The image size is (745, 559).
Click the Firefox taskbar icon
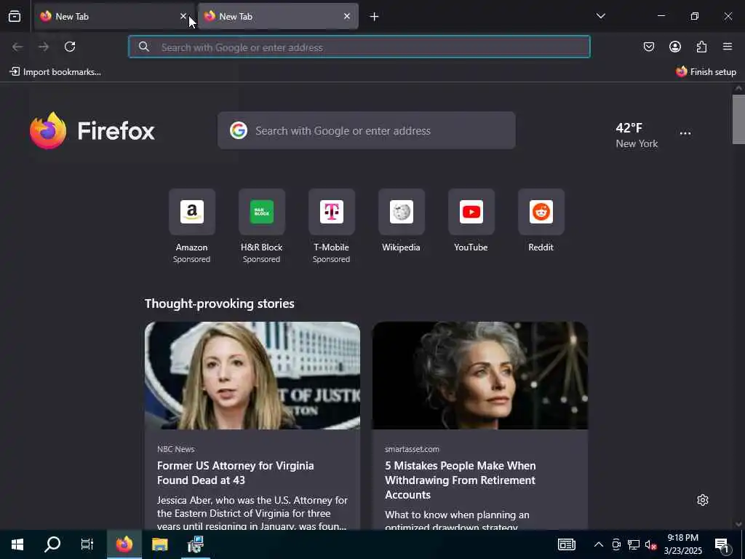[x=124, y=544]
